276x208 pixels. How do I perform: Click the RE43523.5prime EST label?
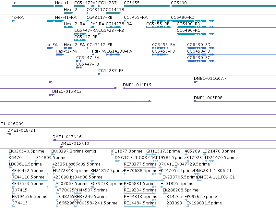click(x=28, y=184)
